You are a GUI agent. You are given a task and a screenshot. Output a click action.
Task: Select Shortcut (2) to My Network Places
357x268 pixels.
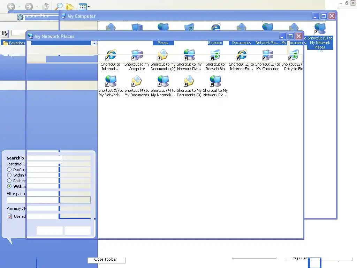pos(320,36)
